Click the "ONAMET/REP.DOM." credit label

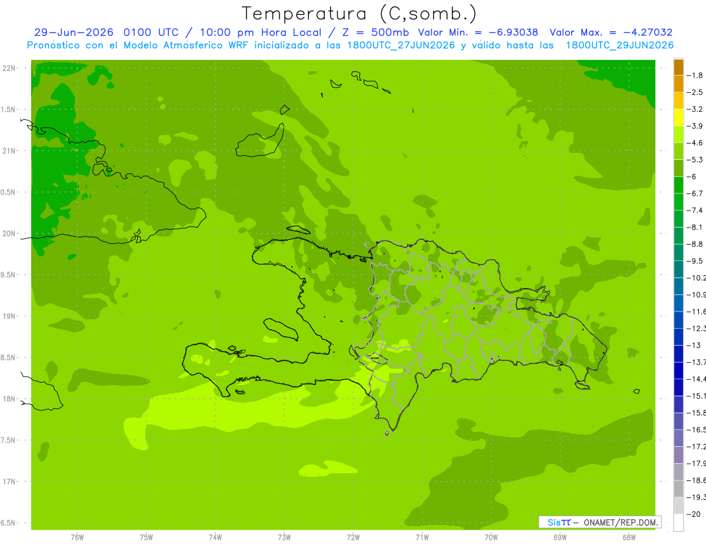point(621,522)
